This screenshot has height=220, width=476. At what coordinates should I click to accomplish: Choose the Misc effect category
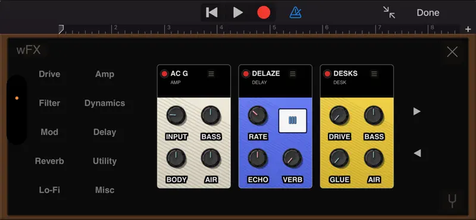(x=105, y=190)
